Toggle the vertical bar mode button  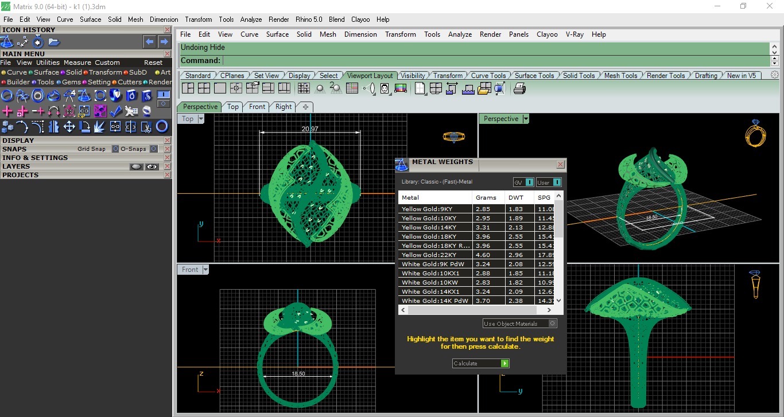pyautogui.click(x=164, y=95)
